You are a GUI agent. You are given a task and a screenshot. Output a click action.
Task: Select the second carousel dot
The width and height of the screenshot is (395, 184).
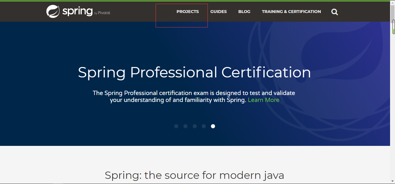tap(185, 126)
